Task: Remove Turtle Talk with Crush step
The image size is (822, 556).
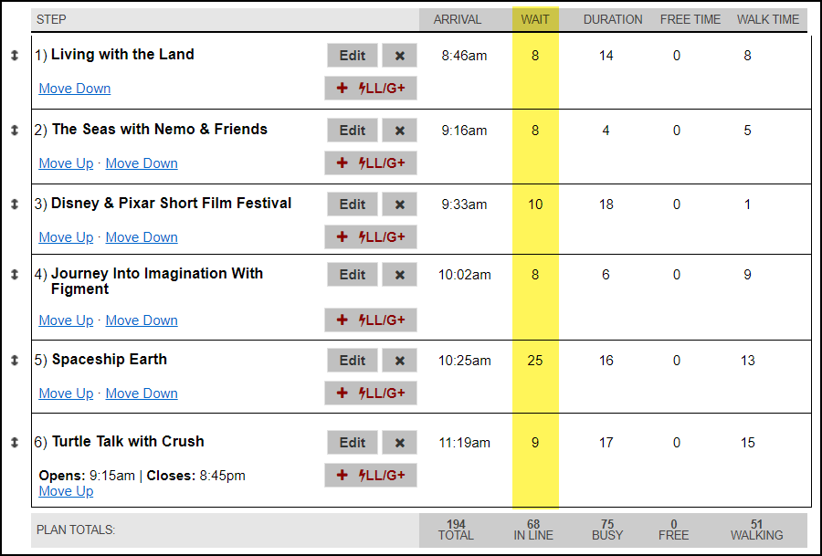Action: coord(399,443)
